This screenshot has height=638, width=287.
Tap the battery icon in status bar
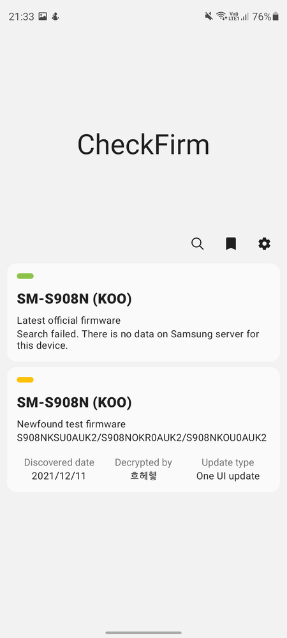276,16
